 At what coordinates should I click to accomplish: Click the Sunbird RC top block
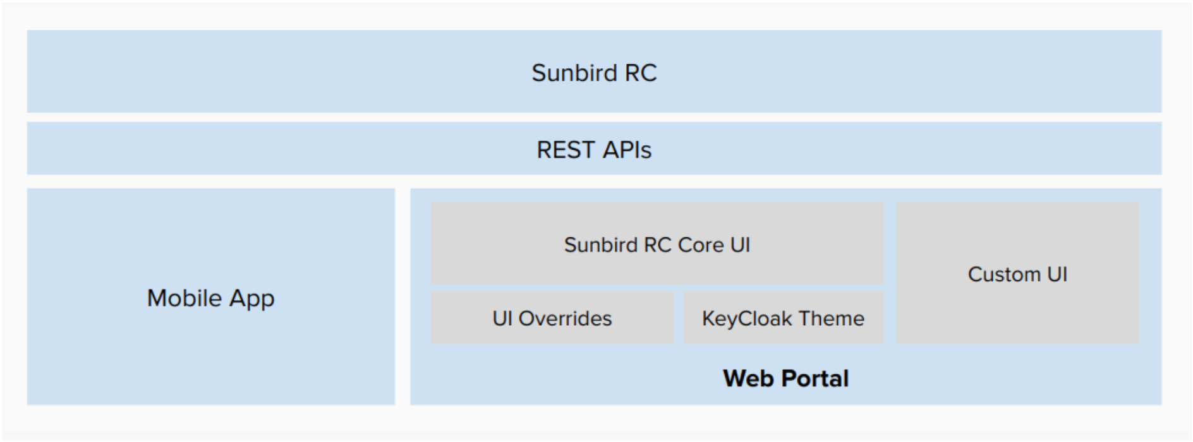point(594,71)
